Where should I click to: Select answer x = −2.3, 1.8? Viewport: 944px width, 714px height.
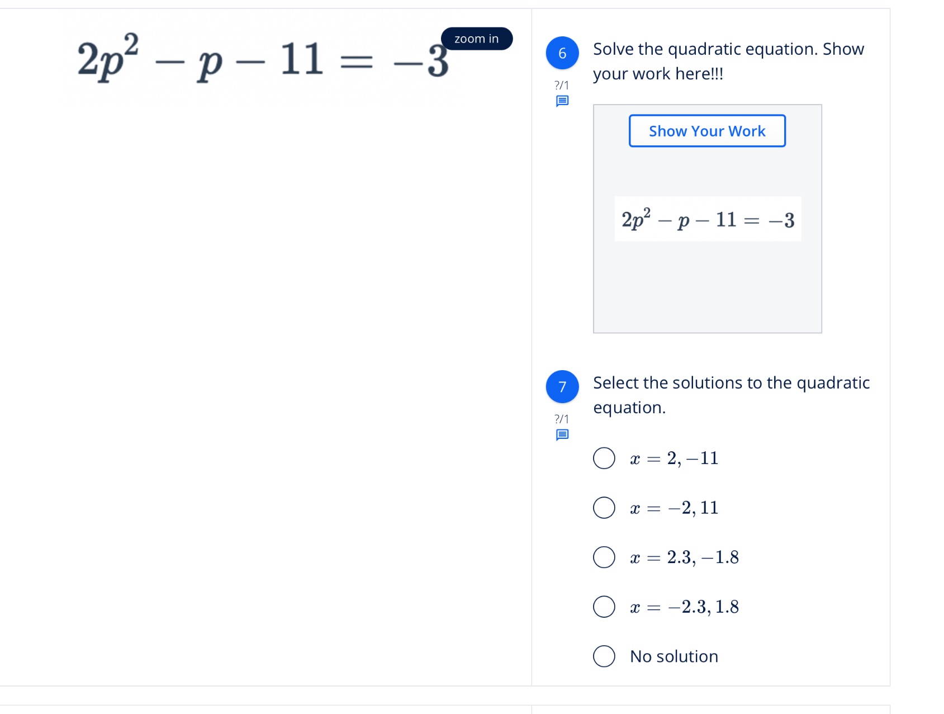pyautogui.click(x=604, y=606)
